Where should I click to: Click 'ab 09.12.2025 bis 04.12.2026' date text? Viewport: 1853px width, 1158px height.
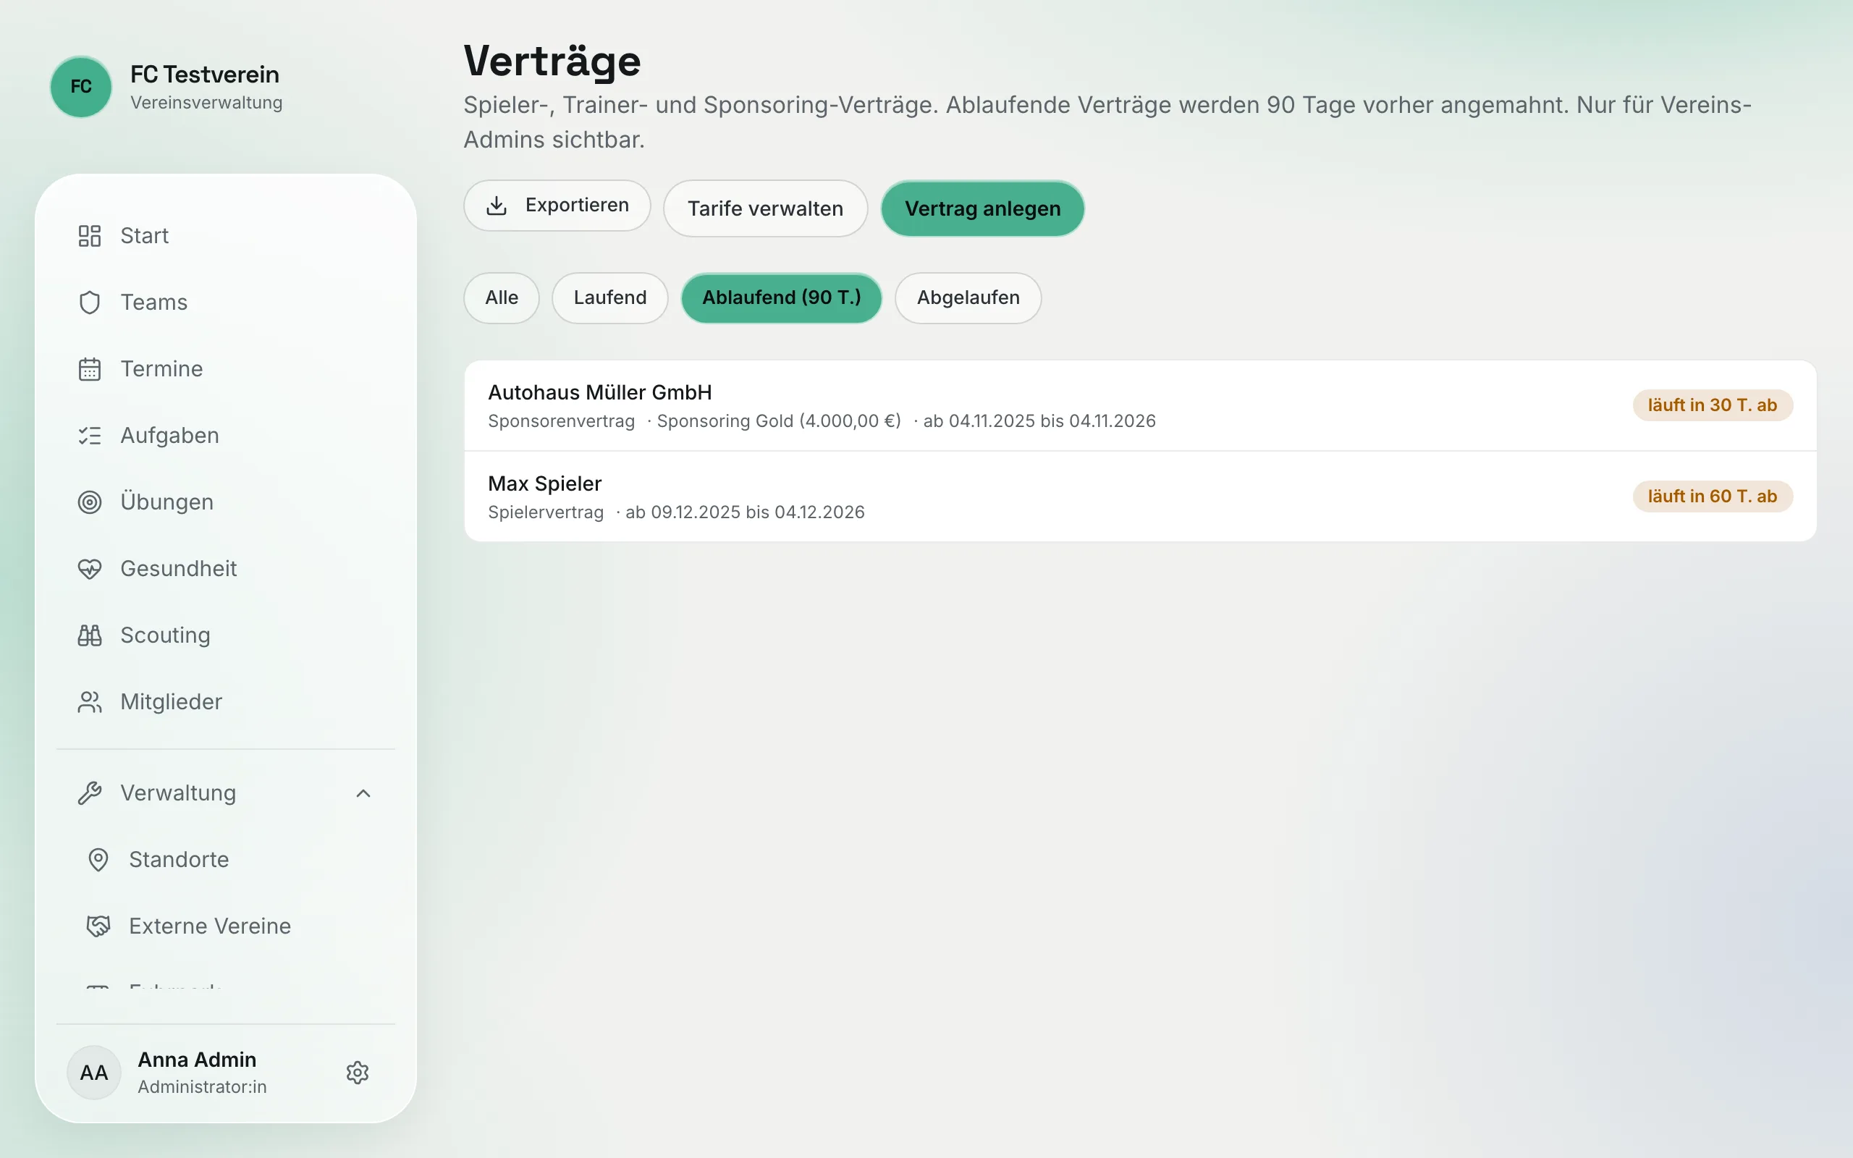745,512
